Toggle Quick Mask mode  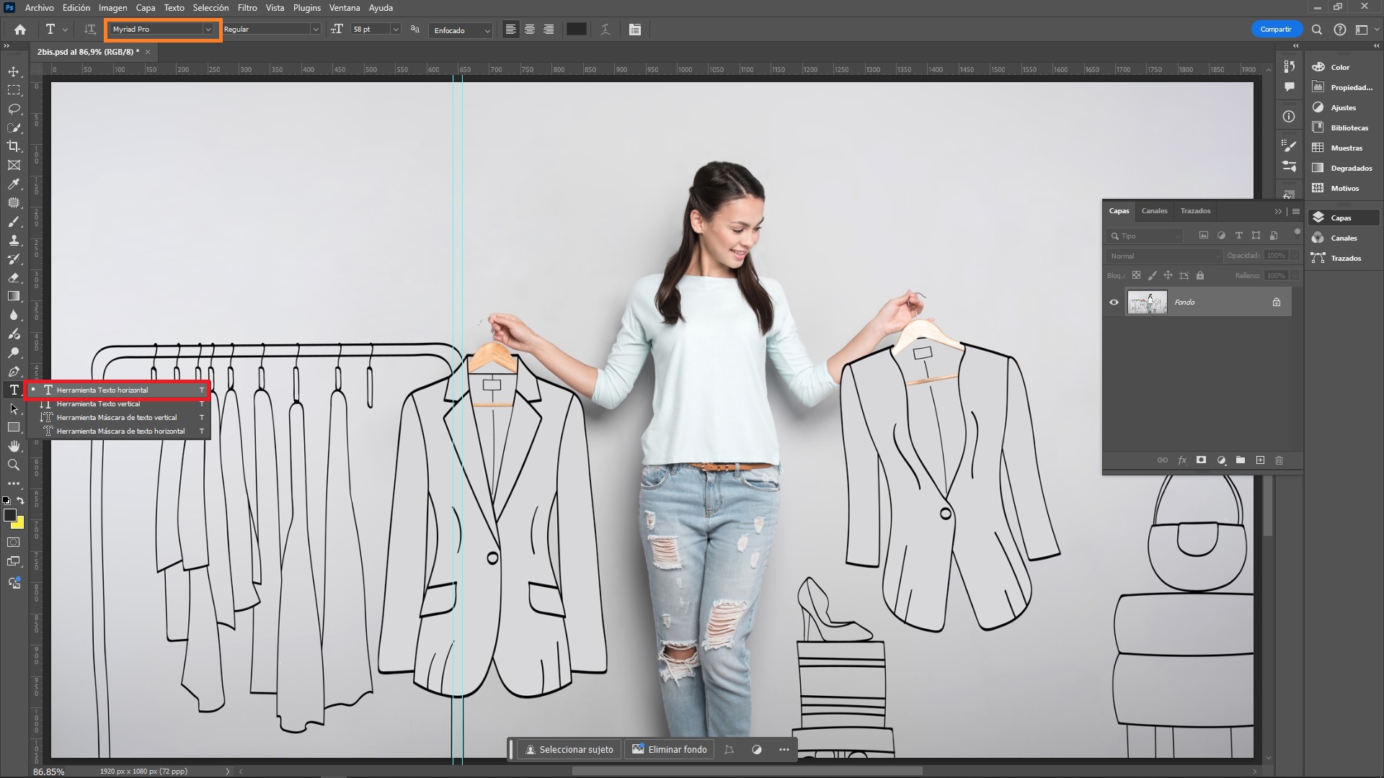pos(14,542)
